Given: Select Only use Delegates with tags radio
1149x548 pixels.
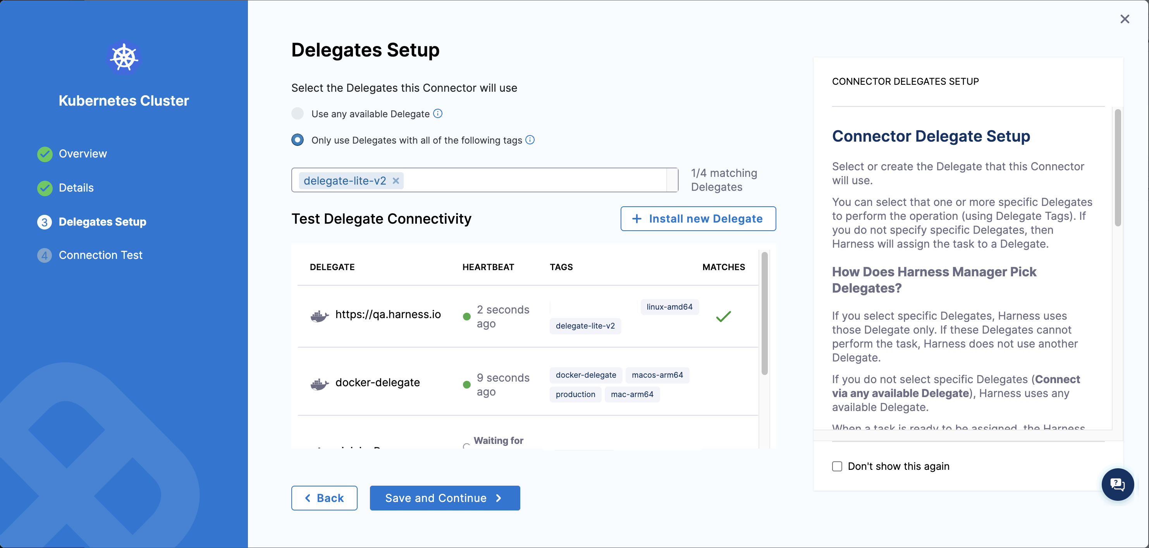Looking at the screenshot, I should [298, 140].
